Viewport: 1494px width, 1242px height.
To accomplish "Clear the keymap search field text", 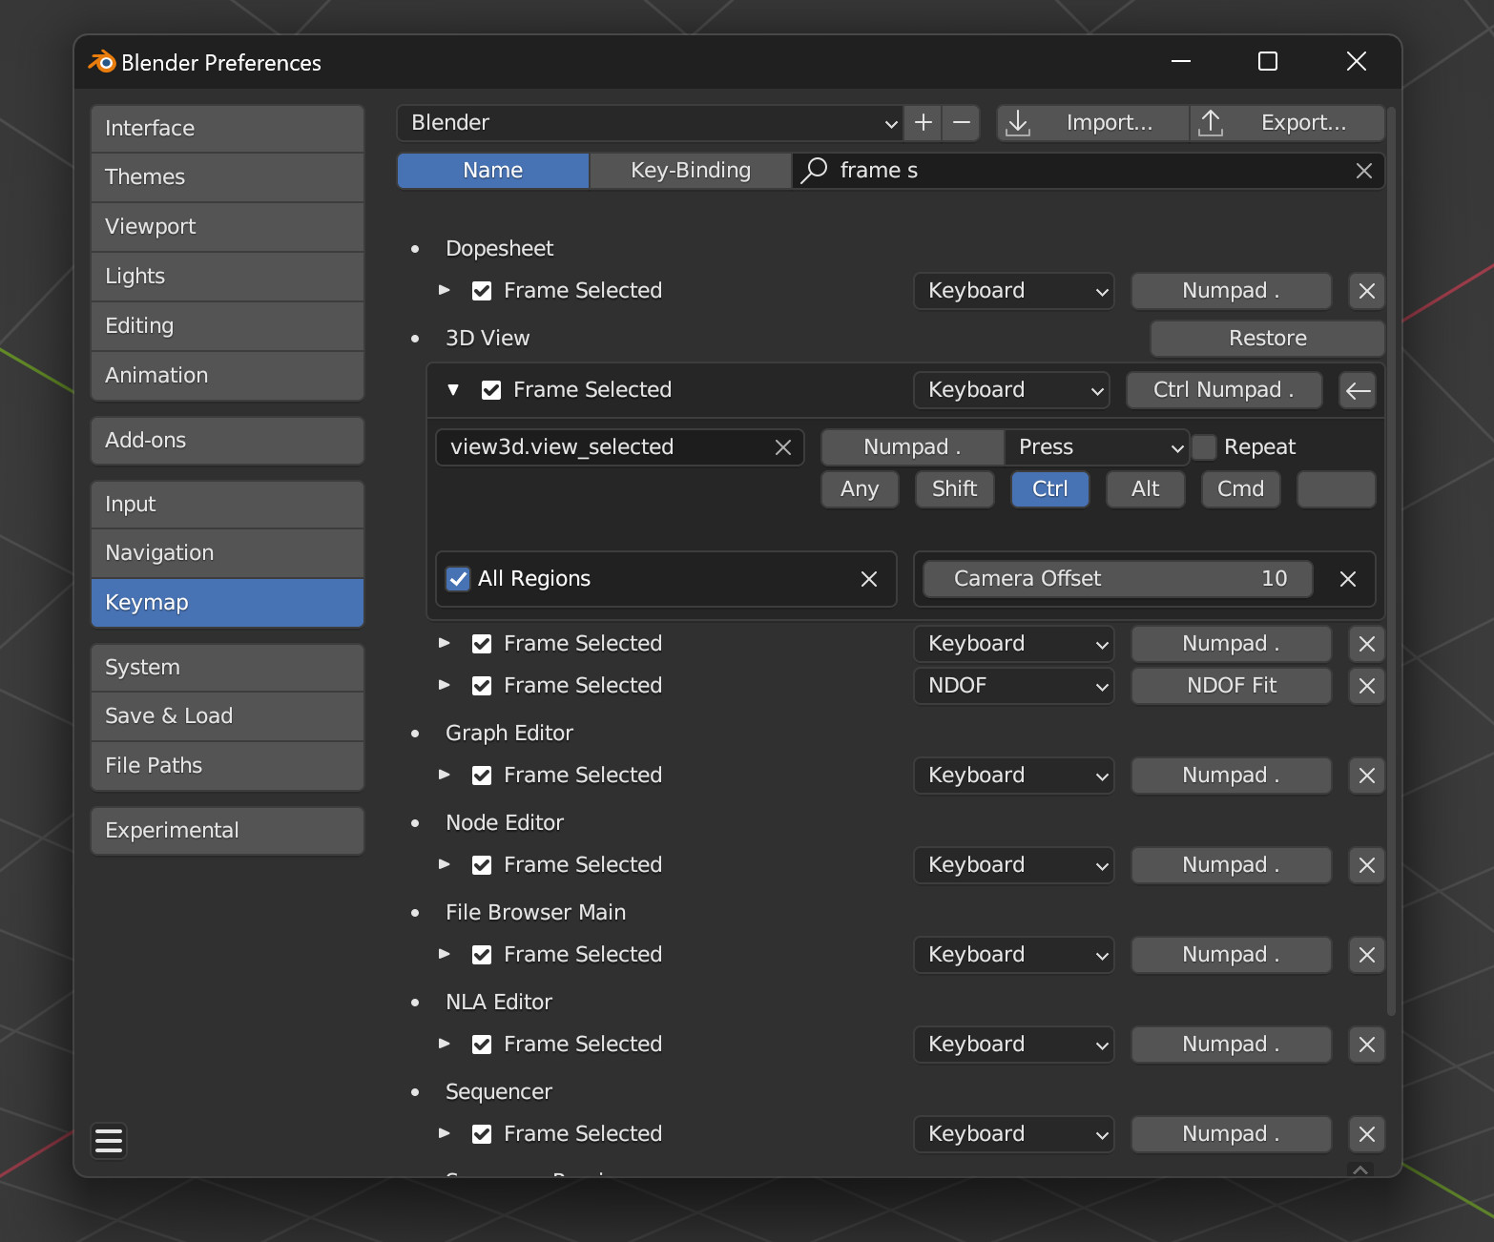I will (1363, 171).
